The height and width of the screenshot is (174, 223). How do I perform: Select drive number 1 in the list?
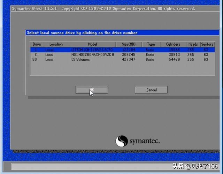coord(37,50)
